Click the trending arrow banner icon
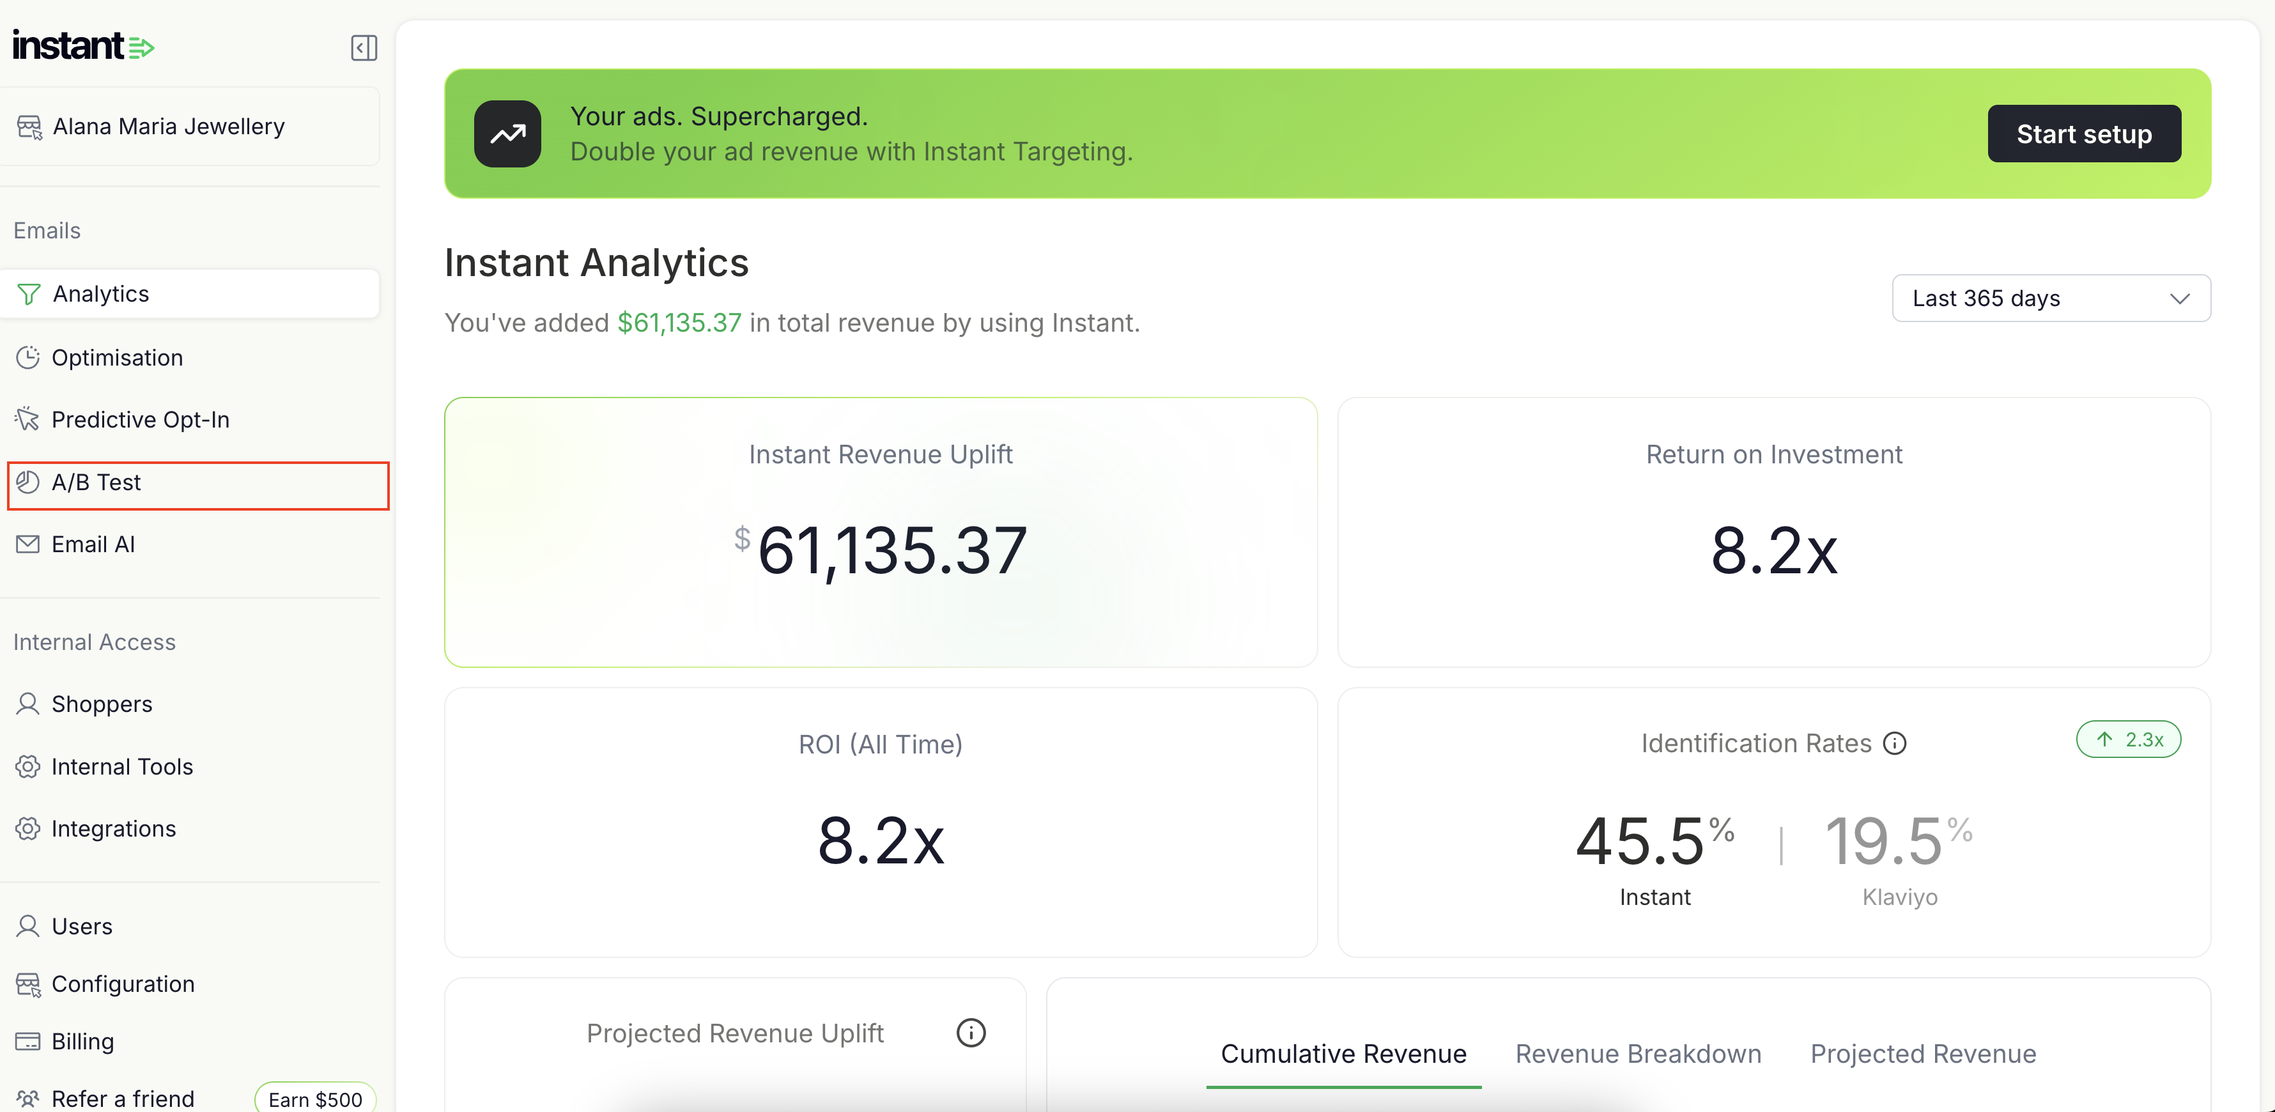Screen dimensions: 2275x1112 click(508, 134)
